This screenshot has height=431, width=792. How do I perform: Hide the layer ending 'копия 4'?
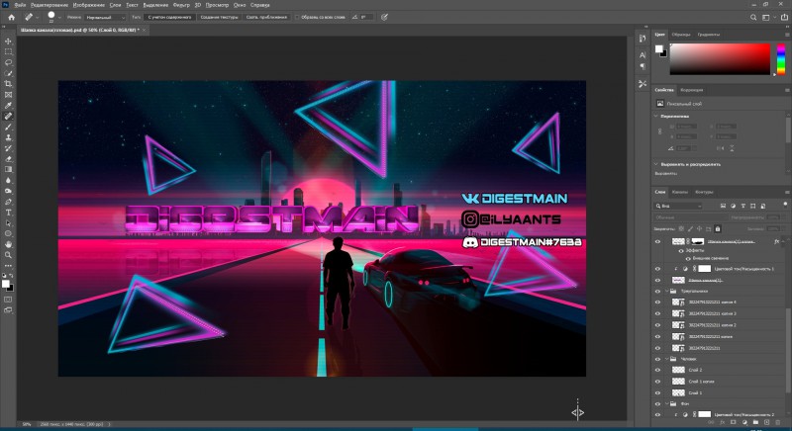point(657,302)
